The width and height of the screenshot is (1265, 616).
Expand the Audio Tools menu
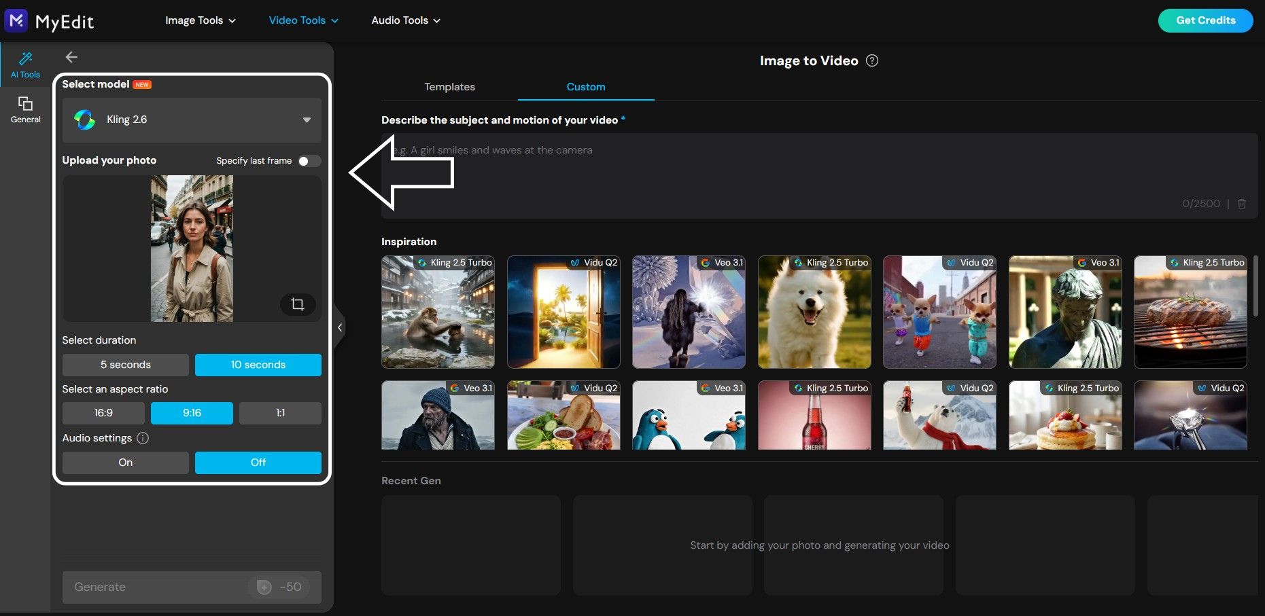406,20
